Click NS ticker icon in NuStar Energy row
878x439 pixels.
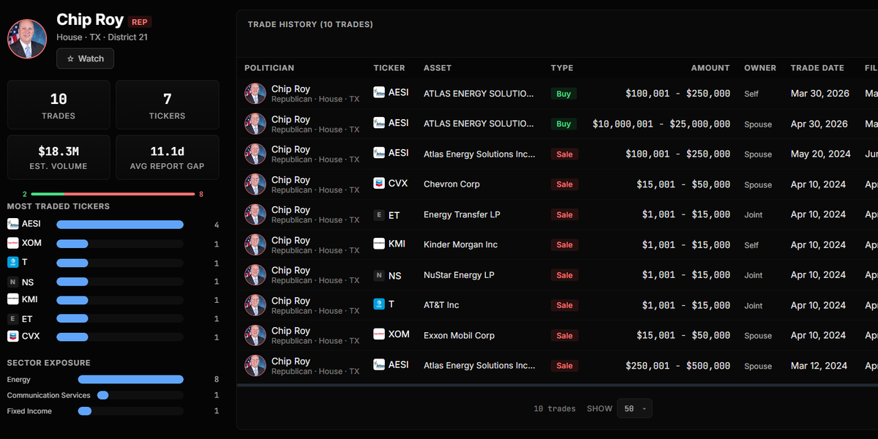pos(379,275)
